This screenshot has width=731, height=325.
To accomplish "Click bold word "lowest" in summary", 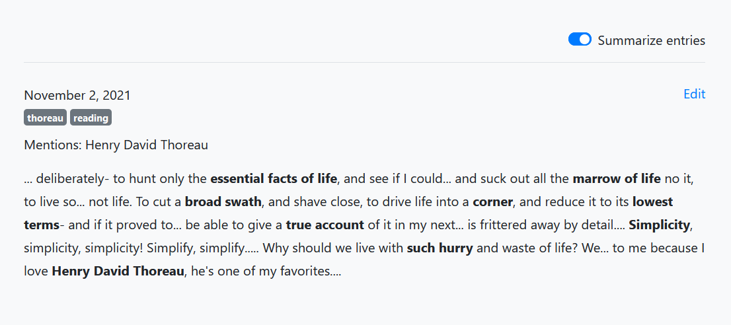I will tap(653, 201).
